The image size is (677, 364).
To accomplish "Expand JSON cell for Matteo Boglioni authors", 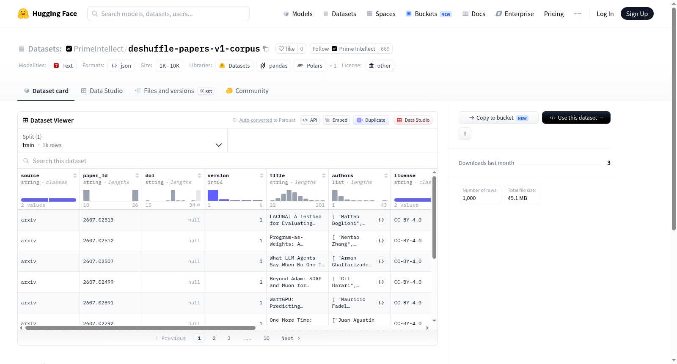I will click(x=381, y=220).
